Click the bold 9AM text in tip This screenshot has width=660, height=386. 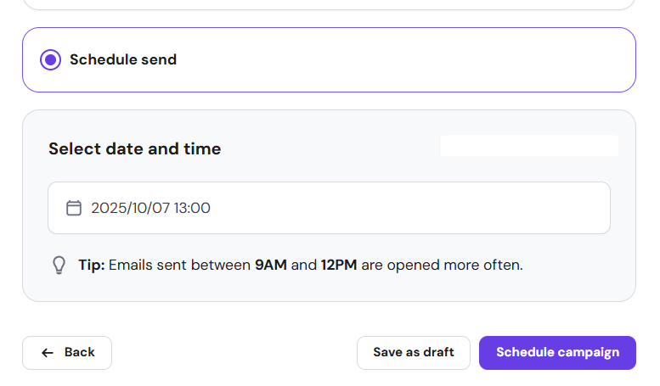(x=271, y=265)
